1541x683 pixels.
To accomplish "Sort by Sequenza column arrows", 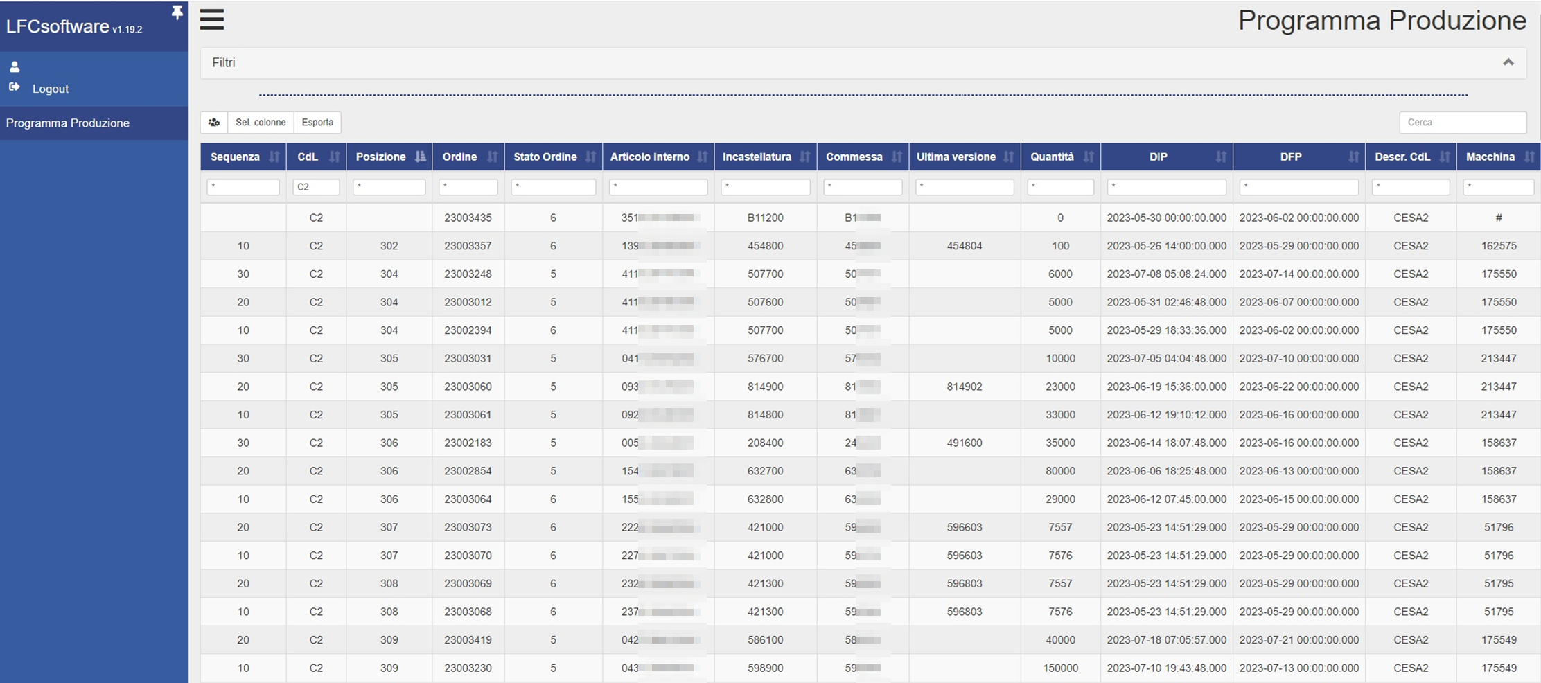I will pyautogui.click(x=274, y=157).
